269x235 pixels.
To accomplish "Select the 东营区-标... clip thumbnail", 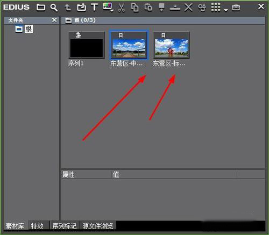I will (171, 45).
